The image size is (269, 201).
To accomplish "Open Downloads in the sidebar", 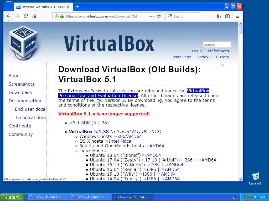I will coord(20,92).
